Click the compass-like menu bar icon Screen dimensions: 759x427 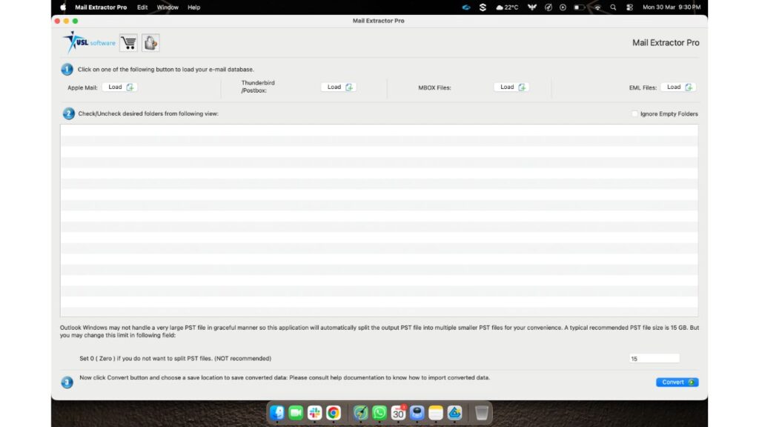point(548,7)
